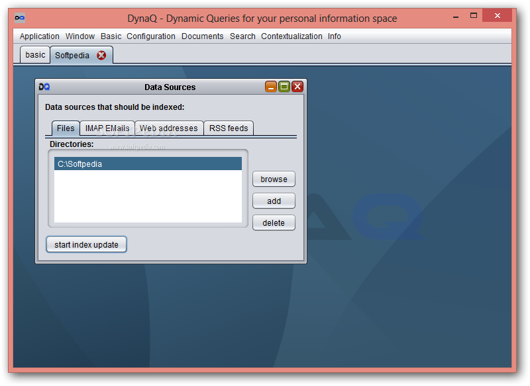Select the Files tab
530x386 pixels.
[x=66, y=128]
